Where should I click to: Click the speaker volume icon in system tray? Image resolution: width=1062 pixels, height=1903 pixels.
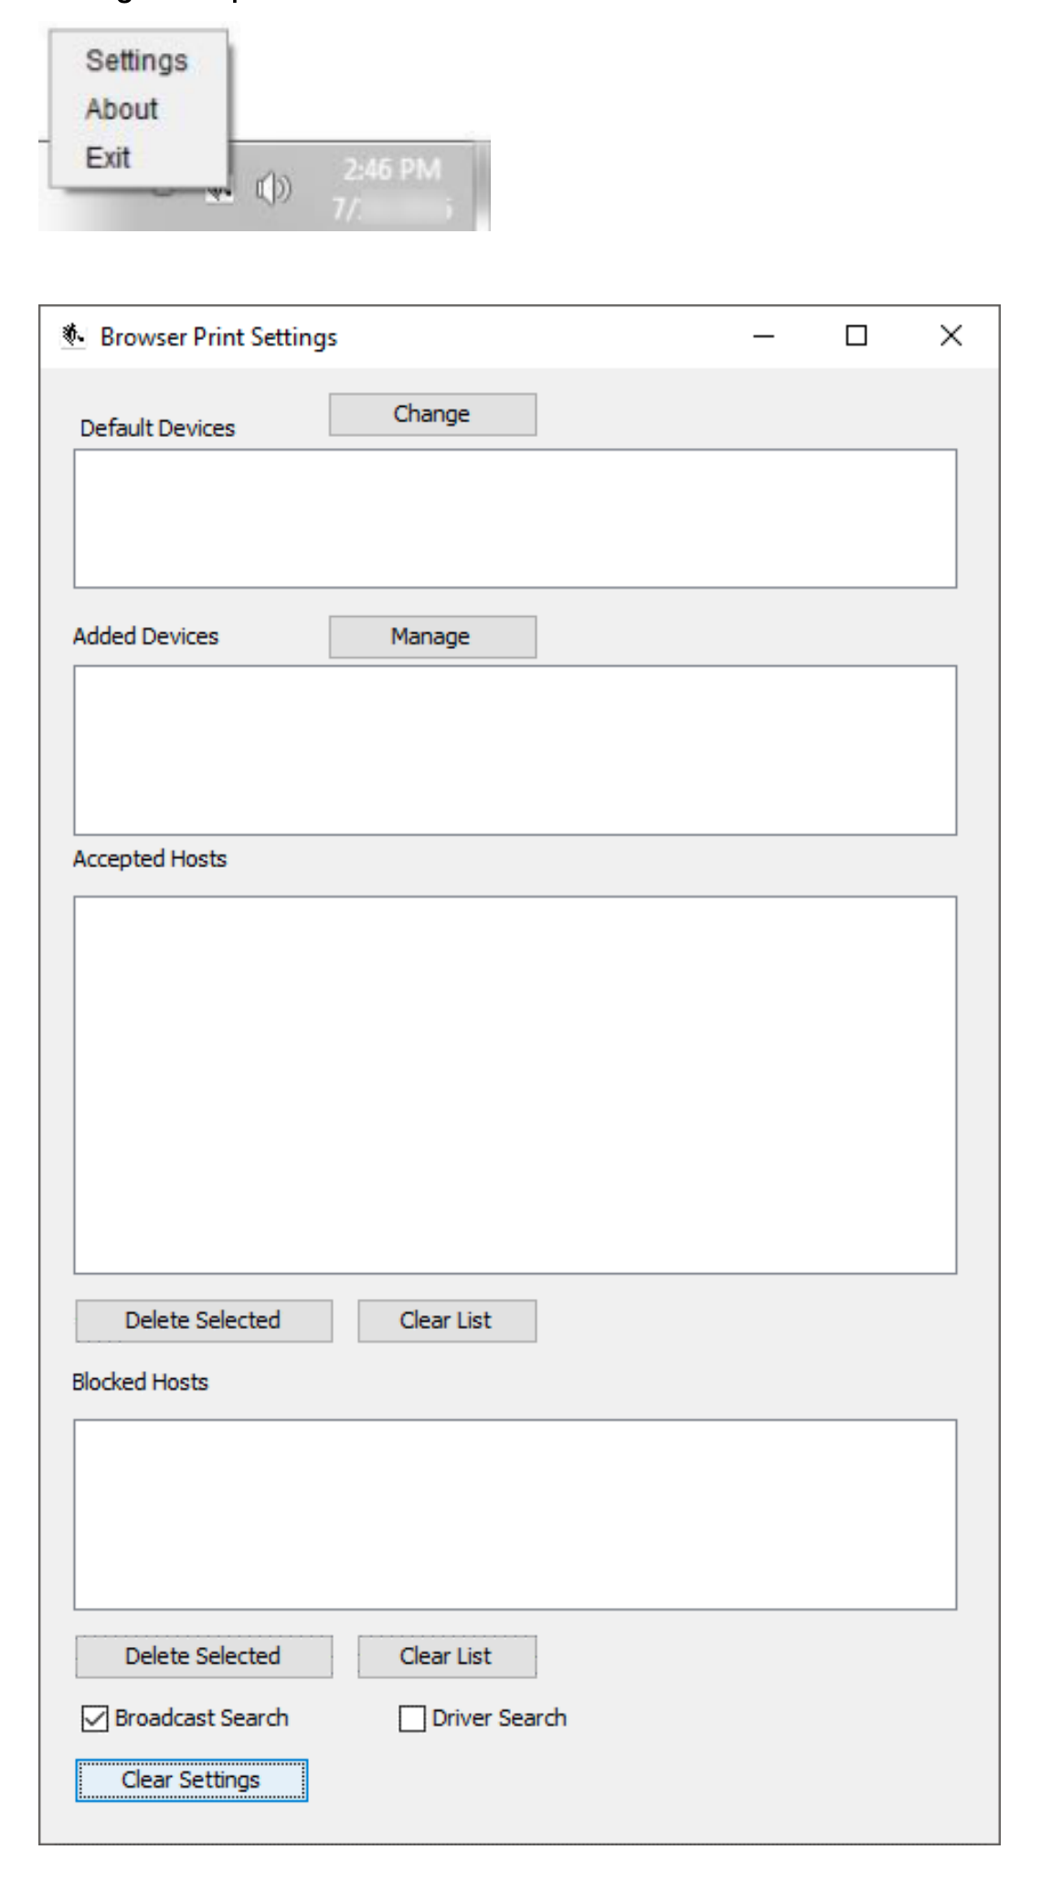pos(273,189)
